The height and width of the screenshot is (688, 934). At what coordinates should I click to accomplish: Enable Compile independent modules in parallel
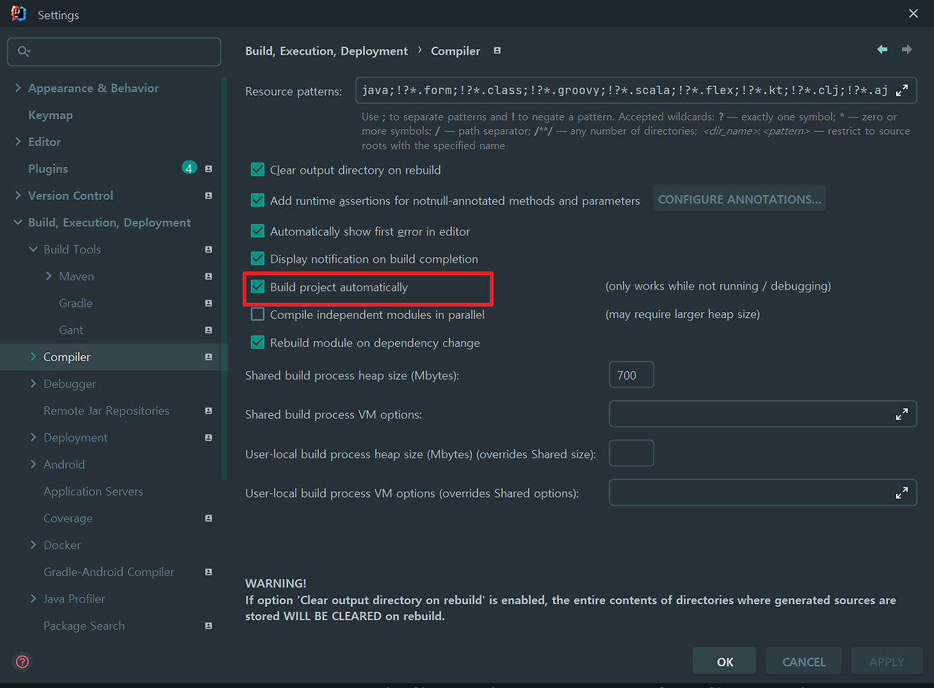point(258,314)
